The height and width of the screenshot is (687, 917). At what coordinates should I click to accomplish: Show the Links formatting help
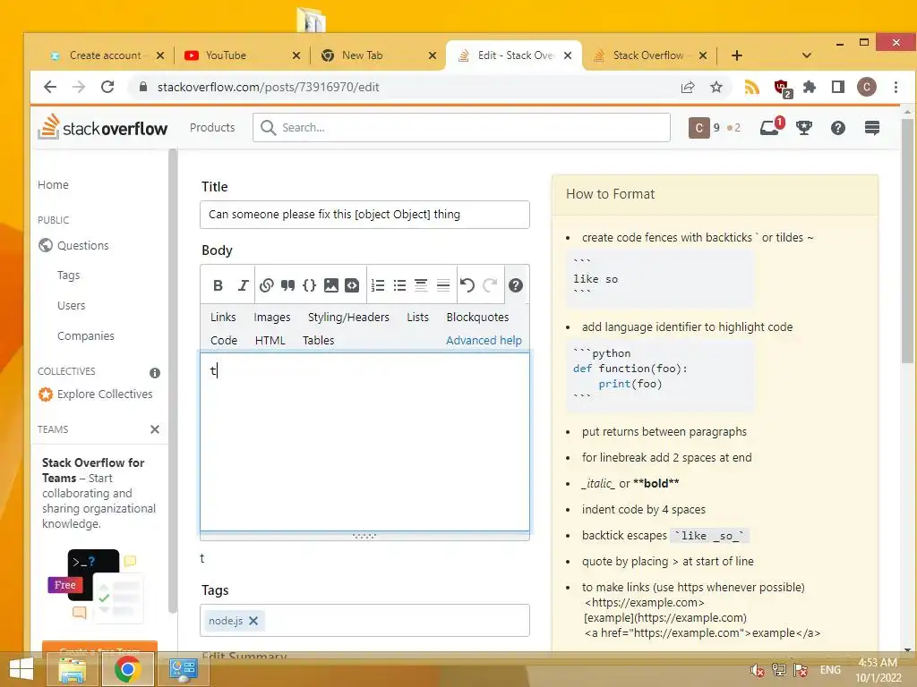point(223,318)
